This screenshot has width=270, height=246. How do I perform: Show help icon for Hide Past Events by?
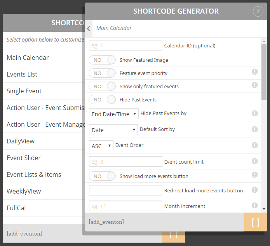point(254,113)
